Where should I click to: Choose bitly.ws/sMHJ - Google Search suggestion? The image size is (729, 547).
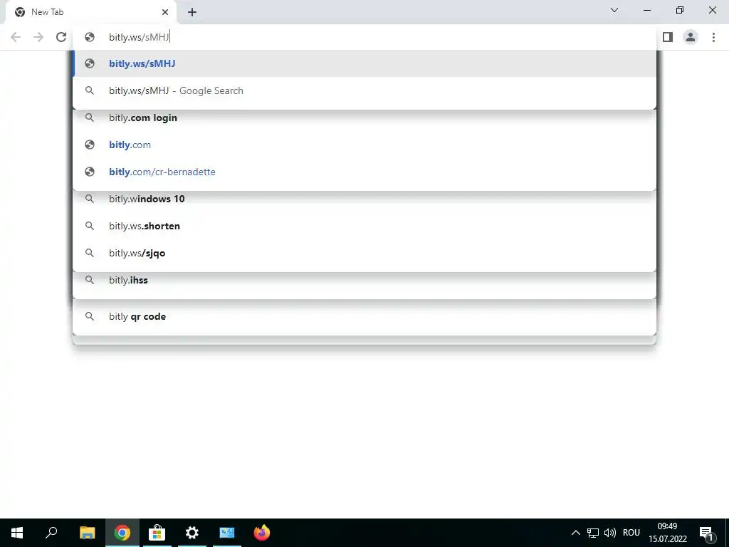point(364,90)
